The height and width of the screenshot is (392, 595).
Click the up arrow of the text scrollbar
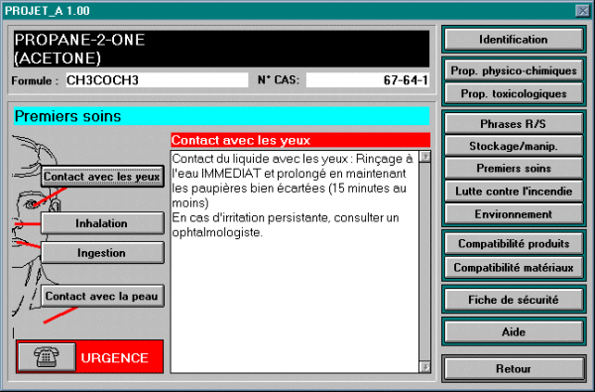(425, 156)
